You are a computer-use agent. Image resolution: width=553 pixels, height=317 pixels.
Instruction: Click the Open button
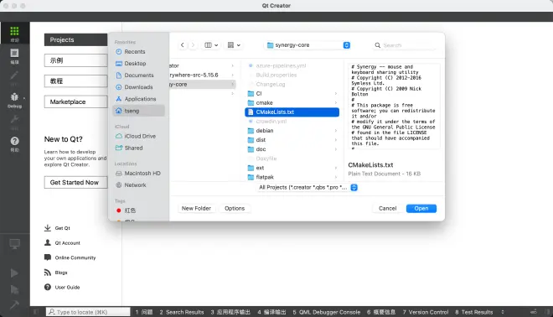pos(421,208)
